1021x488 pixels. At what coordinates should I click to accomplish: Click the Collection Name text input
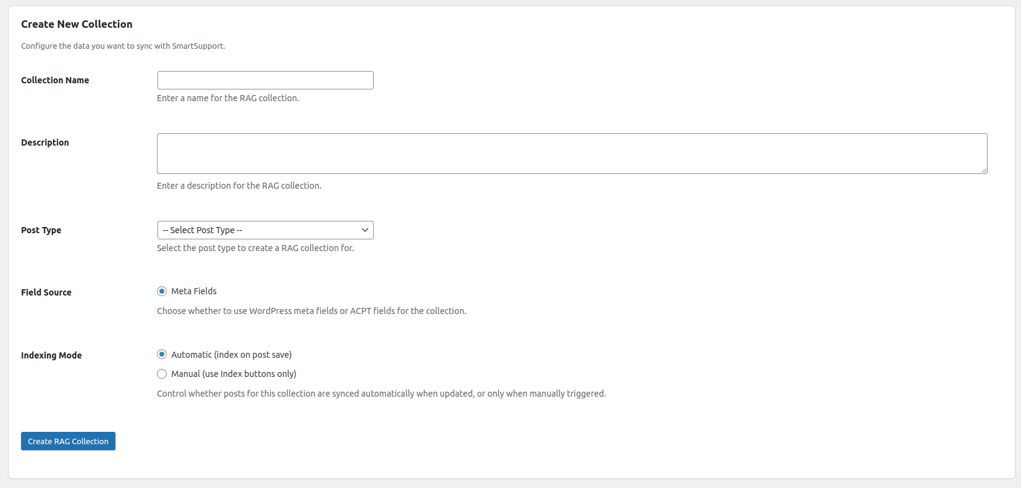pos(265,80)
